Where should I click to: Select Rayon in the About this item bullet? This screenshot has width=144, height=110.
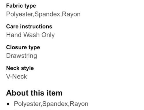79,104
